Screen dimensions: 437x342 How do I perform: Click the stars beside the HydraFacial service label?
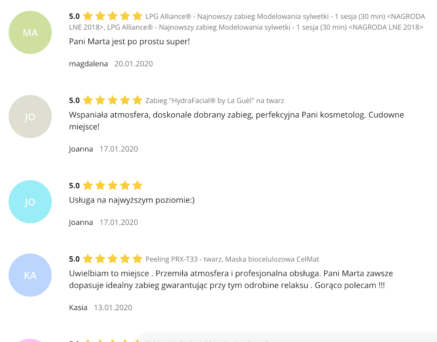click(x=112, y=101)
